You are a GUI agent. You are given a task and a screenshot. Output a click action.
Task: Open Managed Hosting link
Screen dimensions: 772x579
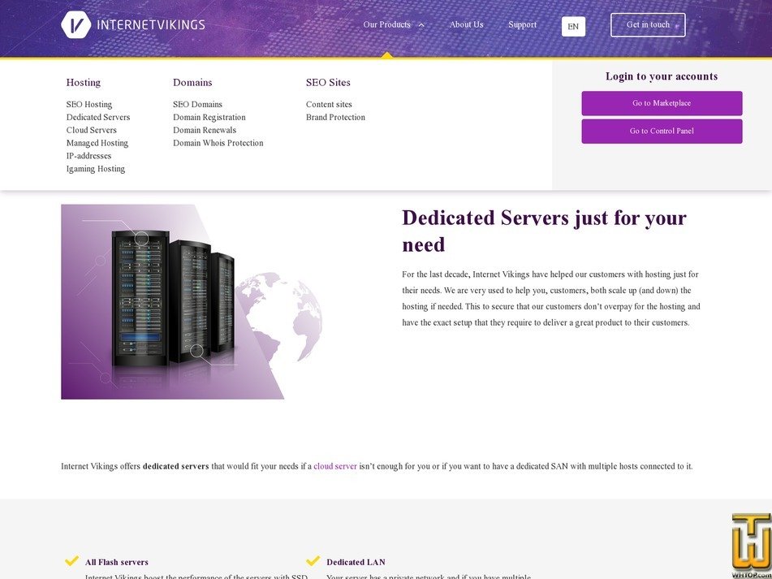(97, 143)
